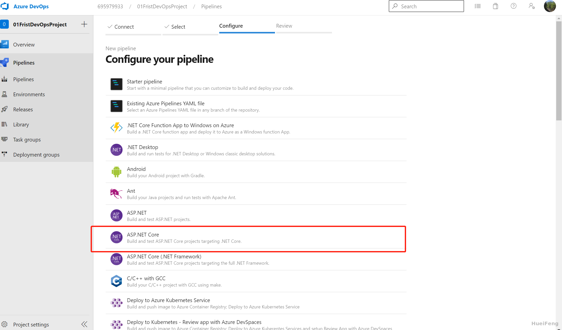Choose Existing Azure Pipelines YAML file title
The image size is (562, 330).
pyautogui.click(x=166, y=103)
